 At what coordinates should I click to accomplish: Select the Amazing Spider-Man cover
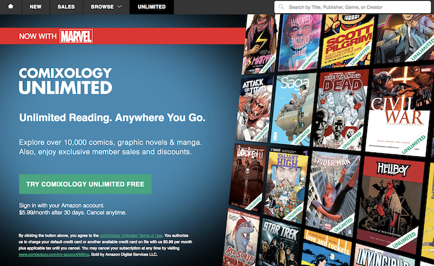[x=333, y=193]
